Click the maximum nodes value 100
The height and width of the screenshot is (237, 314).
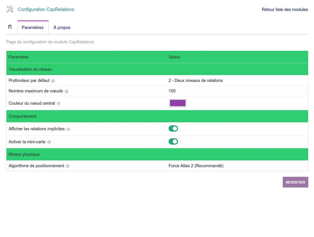click(x=172, y=91)
